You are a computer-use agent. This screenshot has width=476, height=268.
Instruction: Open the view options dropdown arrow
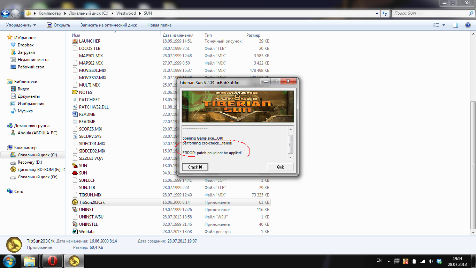(444, 25)
